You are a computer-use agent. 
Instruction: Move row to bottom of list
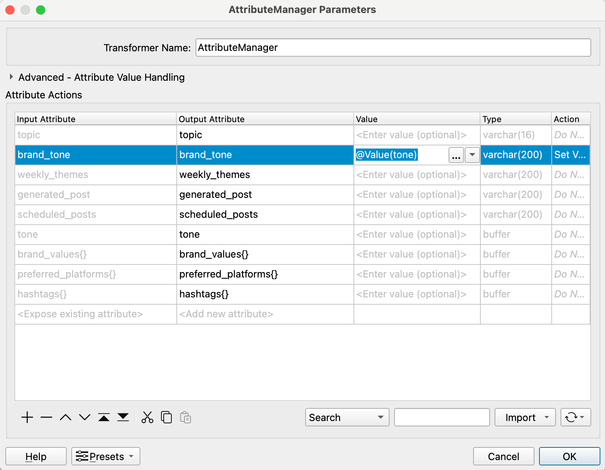pos(123,417)
